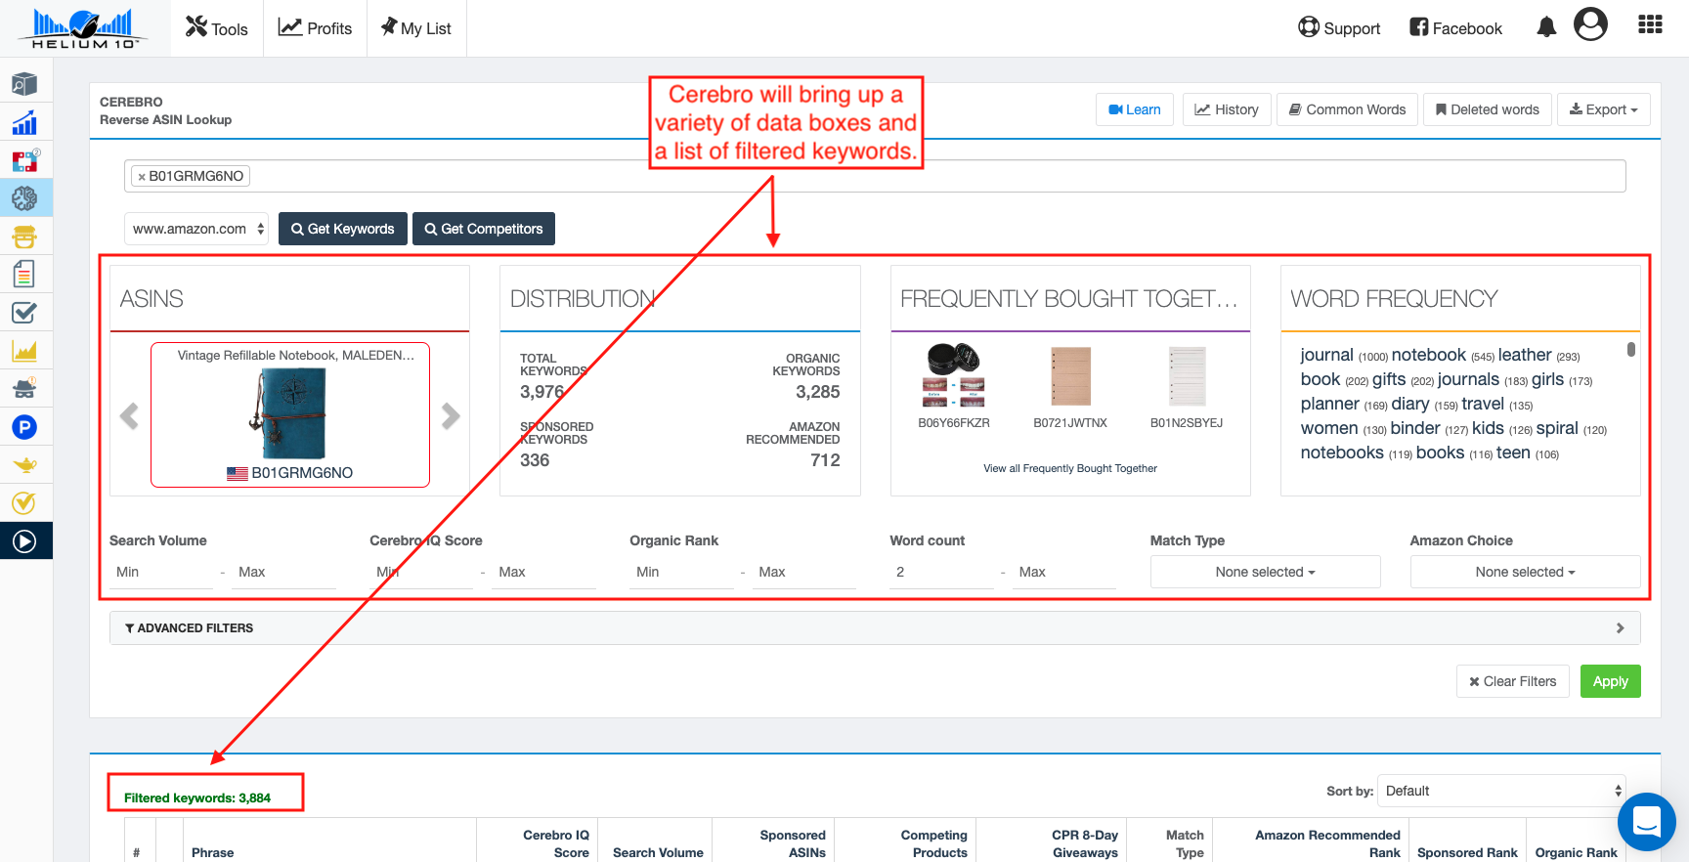The image size is (1689, 862).
Task: Open the Tools menu
Action: click(217, 28)
